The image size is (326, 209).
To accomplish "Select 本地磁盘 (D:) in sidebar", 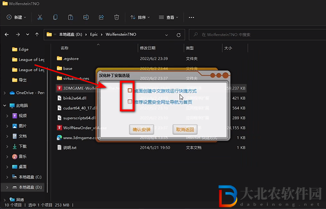I will 23,187.
